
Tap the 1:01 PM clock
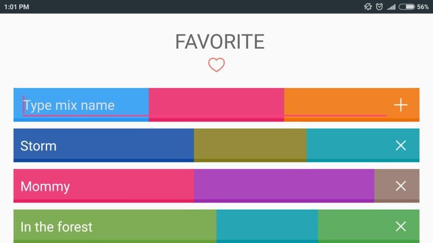coord(17,7)
